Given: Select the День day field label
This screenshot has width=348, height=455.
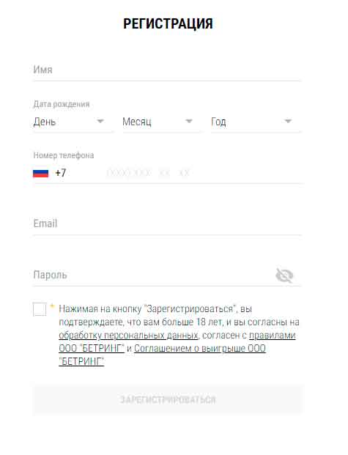Looking at the screenshot, I should tap(45, 122).
